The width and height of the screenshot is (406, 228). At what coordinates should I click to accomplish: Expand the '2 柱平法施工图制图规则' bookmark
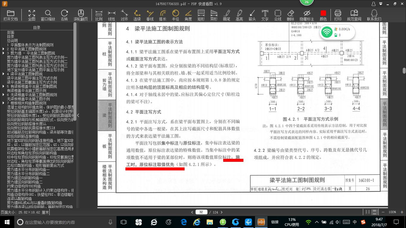[3, 49]
